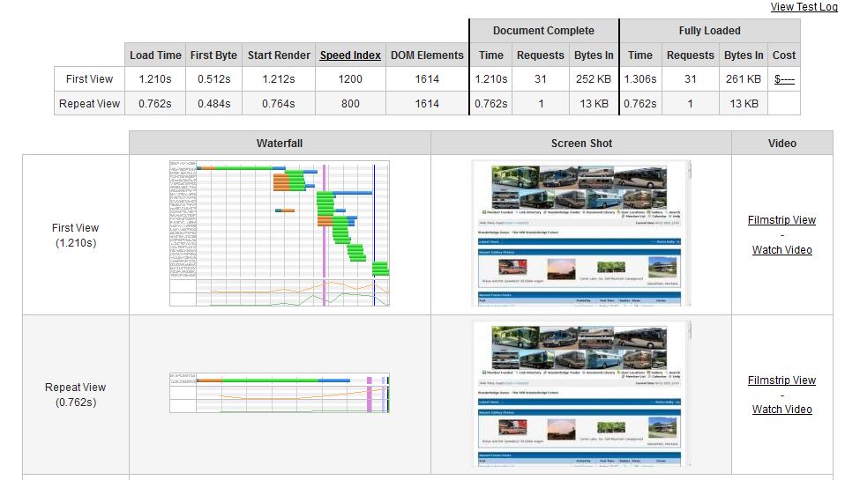Select the First View 1.306s fully loaded time
The image size is (845, 480).
[640, 79]
